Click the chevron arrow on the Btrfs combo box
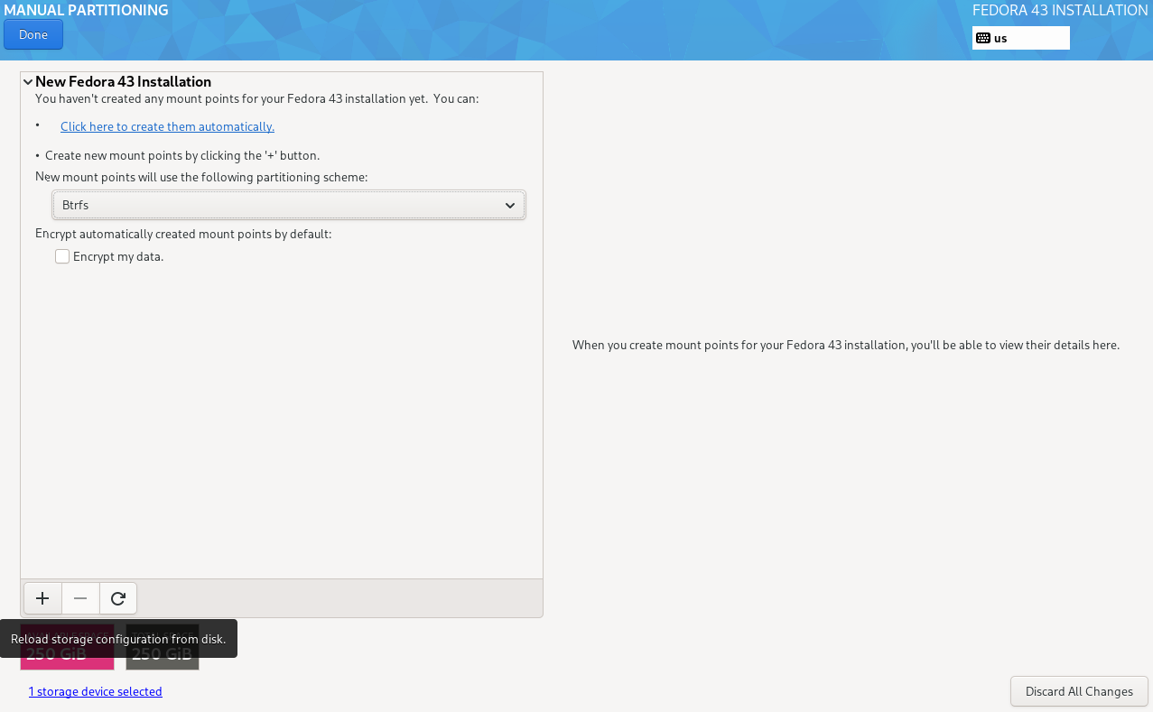This screenshot has width=1153, height=712. 510,206
